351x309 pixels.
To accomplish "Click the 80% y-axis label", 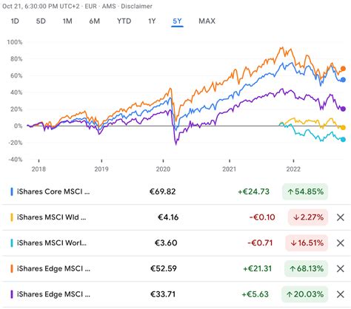I will [16, 59].
